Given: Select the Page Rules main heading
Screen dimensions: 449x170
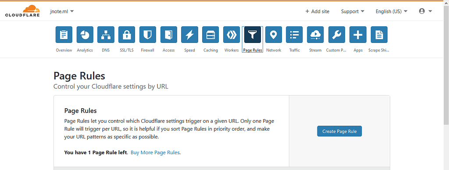Looking at the screenshot, I should click(x=79, y=76).
